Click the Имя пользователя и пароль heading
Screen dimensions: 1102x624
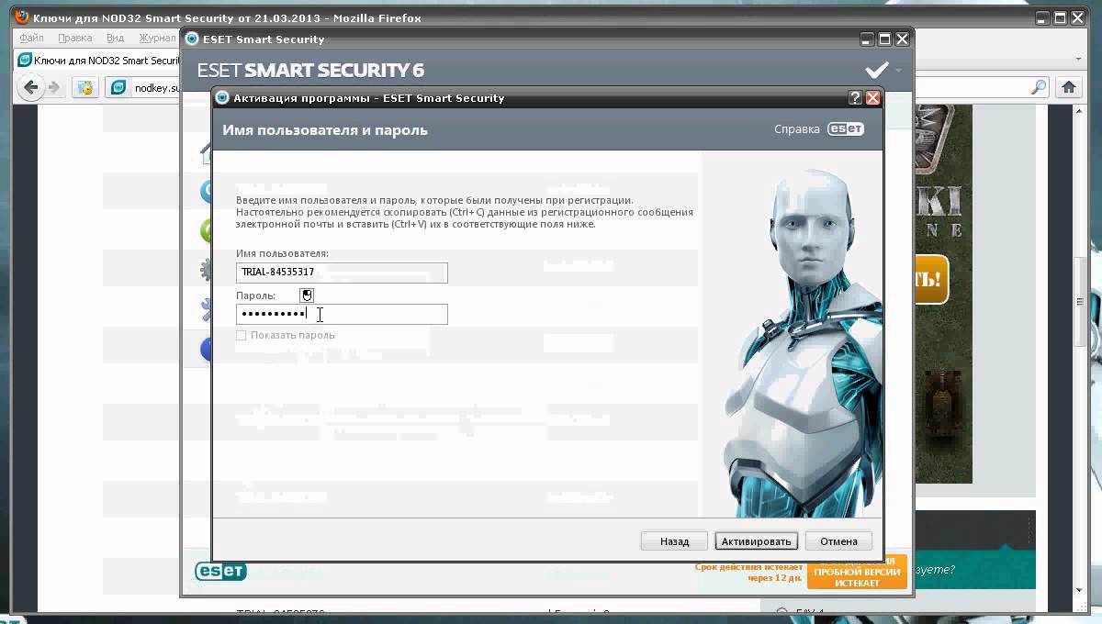click(325, 130)
